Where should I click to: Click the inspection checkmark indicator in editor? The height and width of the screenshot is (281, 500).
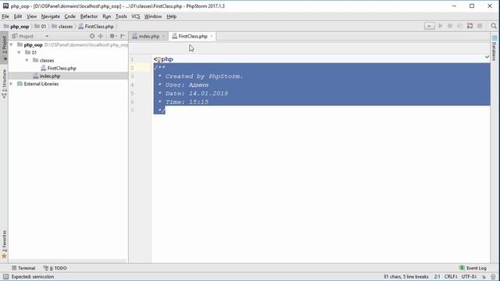click(x=487, y=57)
